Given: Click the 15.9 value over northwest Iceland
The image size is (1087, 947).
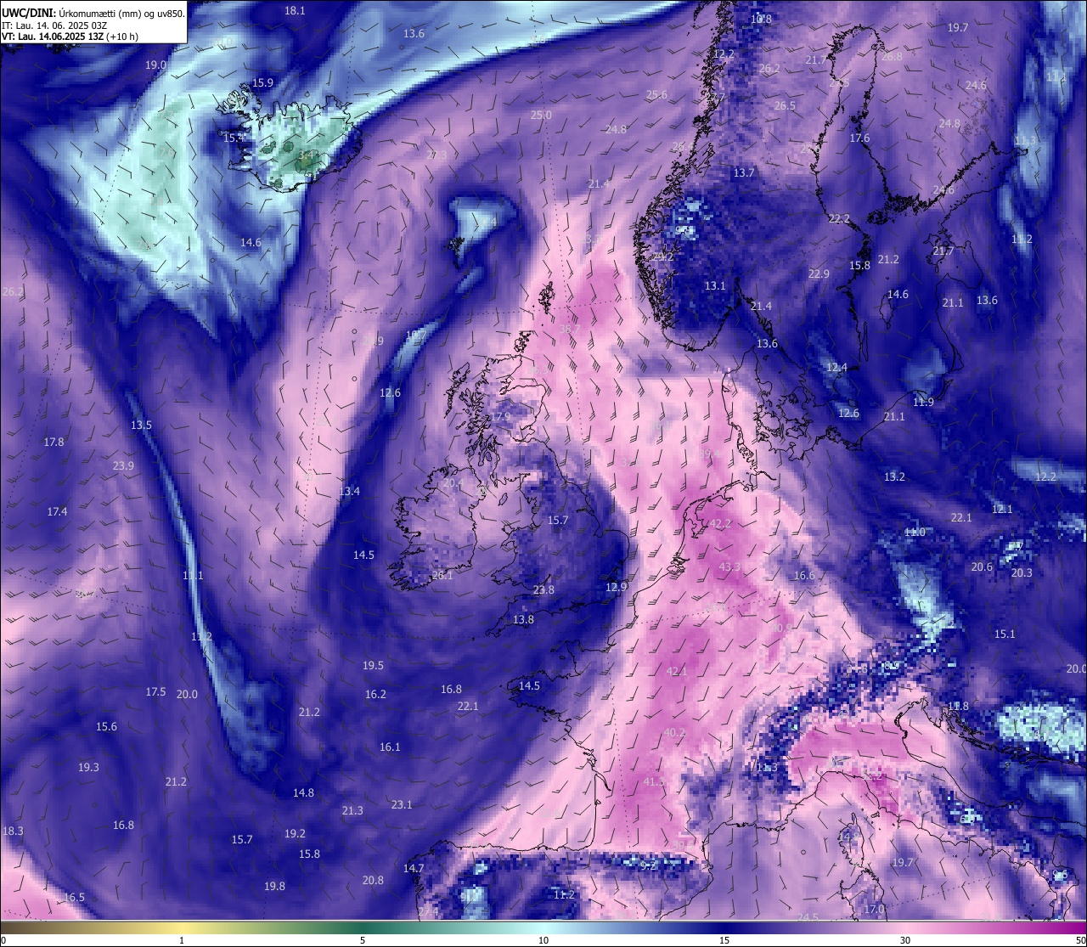Looking at the screenshot, I should pos(262,83).
